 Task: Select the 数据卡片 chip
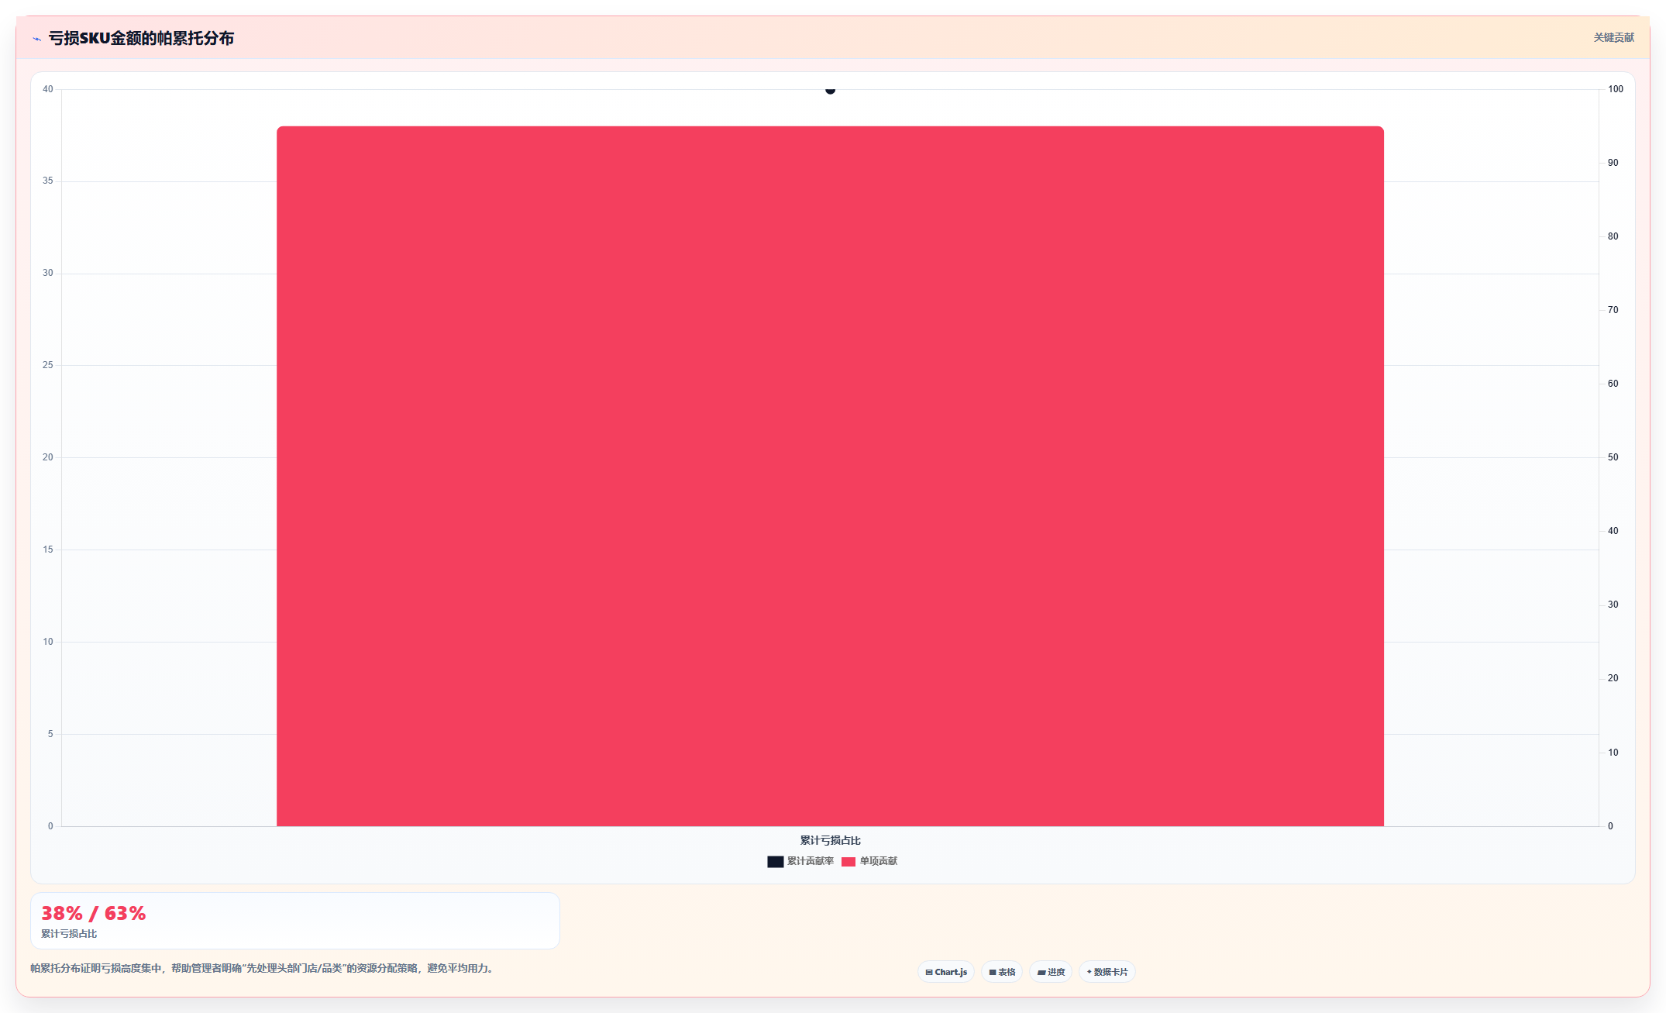coord(1107,972)
